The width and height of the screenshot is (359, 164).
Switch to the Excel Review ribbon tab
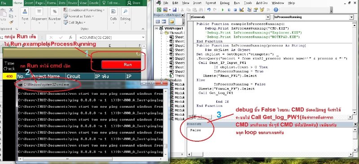(73, 3)
